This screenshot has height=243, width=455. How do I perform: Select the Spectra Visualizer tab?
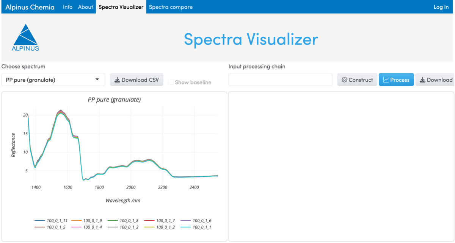(x=121, y=7)
